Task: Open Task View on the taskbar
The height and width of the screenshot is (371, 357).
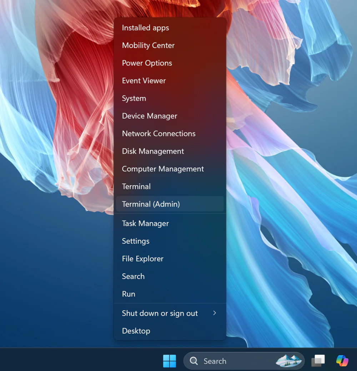Action: pos(318,361)
